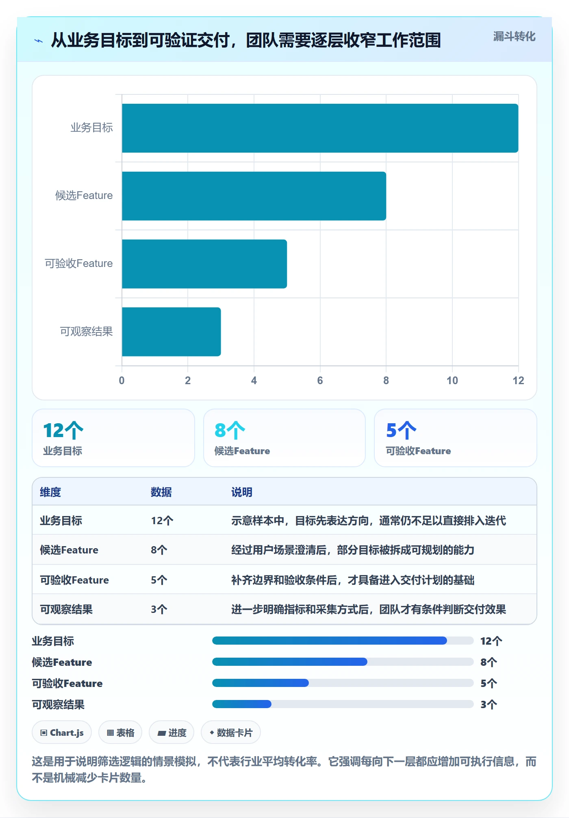Click the description starting with 补齐边界和验收条件后
Image resolution: width=569 pixels, height=818 pixels.
353,580
